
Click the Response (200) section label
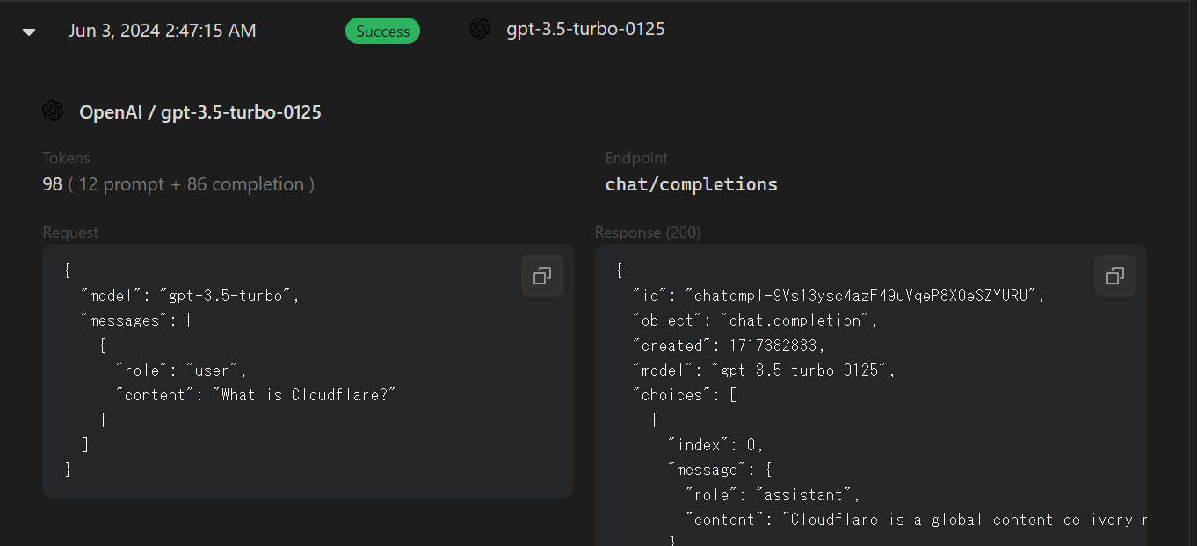pos(648,233)
